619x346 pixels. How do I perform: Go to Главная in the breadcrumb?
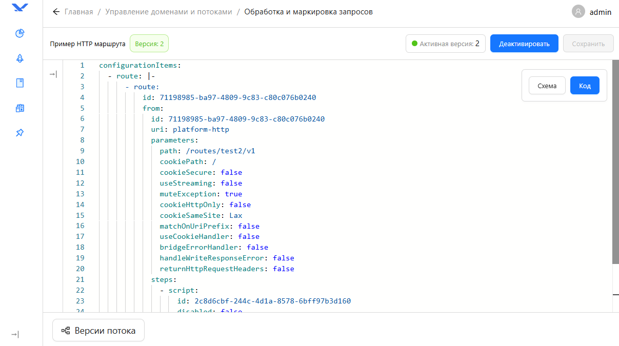point(78,12)
